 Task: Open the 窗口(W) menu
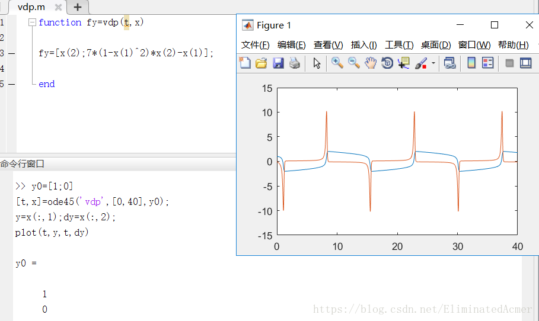click(474, 45)
